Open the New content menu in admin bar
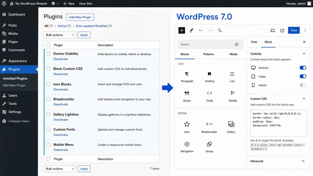The height and width of the screenshot is (176, 313). coord(69,4)
